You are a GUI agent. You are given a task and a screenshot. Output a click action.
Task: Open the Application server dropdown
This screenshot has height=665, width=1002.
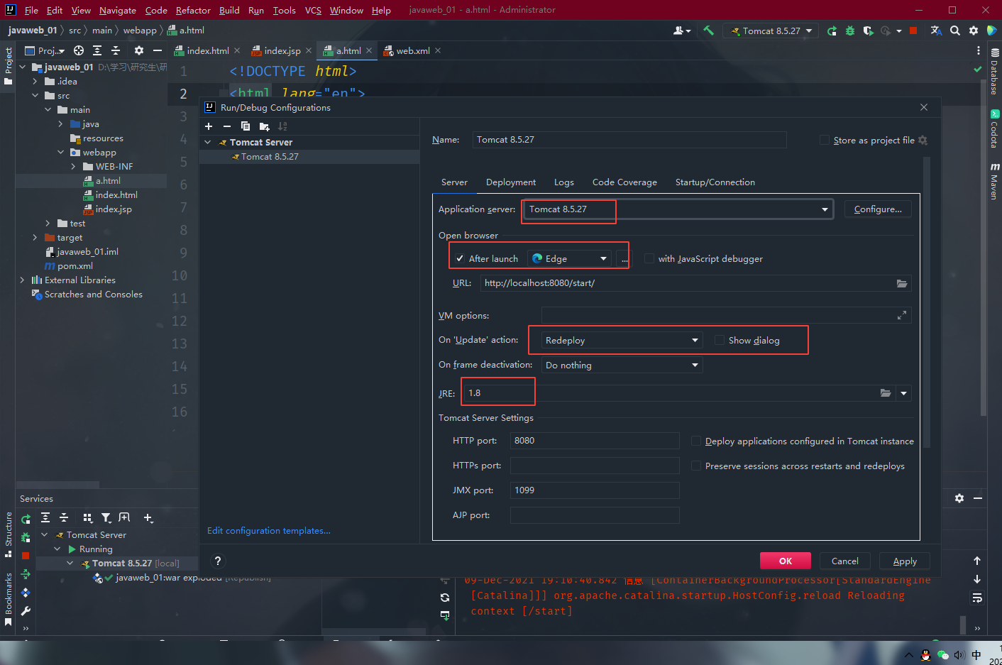point(678,209)
